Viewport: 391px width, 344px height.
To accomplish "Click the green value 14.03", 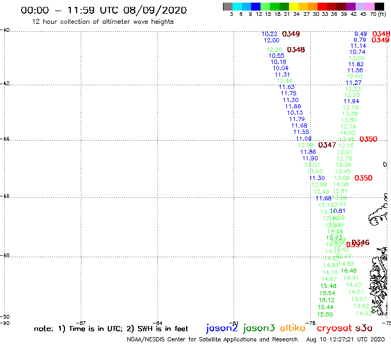I will click(x=364, y=313).
